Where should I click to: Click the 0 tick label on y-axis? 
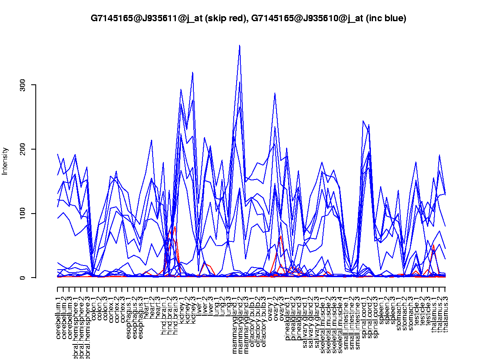tap(23, 278)
